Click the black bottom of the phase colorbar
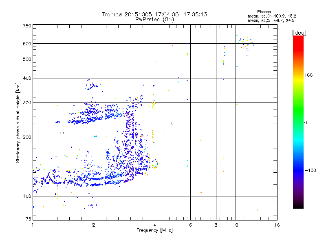The width and height of the screenshot is (326, 245). click(298, 206)
